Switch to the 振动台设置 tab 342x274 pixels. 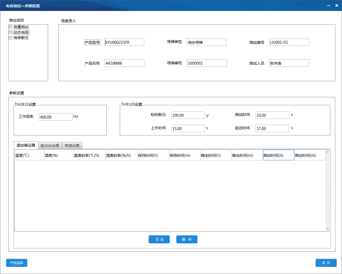pos(50,146)
